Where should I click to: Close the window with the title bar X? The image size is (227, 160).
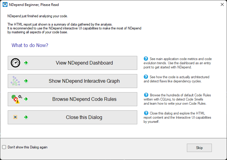[x=222, y=5]
